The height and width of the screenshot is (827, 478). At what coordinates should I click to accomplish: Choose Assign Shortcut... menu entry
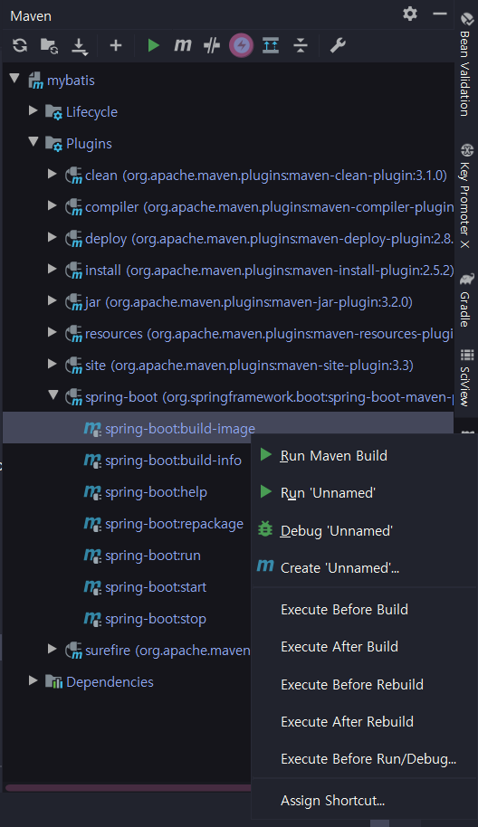(365, 801)
